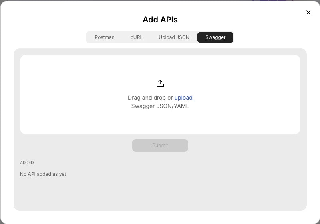Click the Swagger JSON/YAML text
Viewport: 320px width, 224px height.
160,106
